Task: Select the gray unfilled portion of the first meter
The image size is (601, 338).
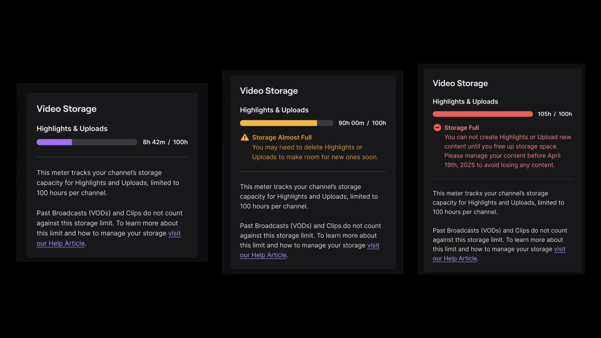Action: [105, 142]
